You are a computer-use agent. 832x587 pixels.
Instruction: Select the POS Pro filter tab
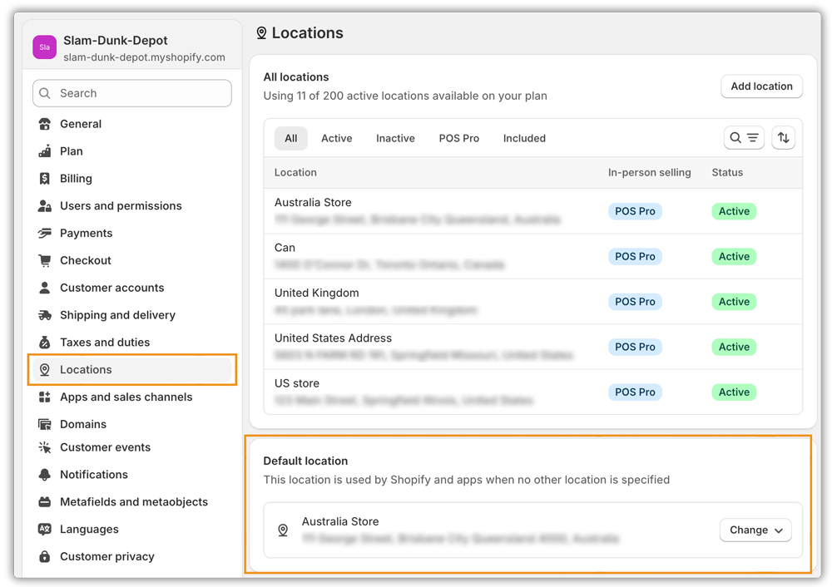[458, 139]
